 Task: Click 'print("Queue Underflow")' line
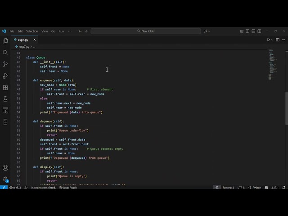(68, 130)
